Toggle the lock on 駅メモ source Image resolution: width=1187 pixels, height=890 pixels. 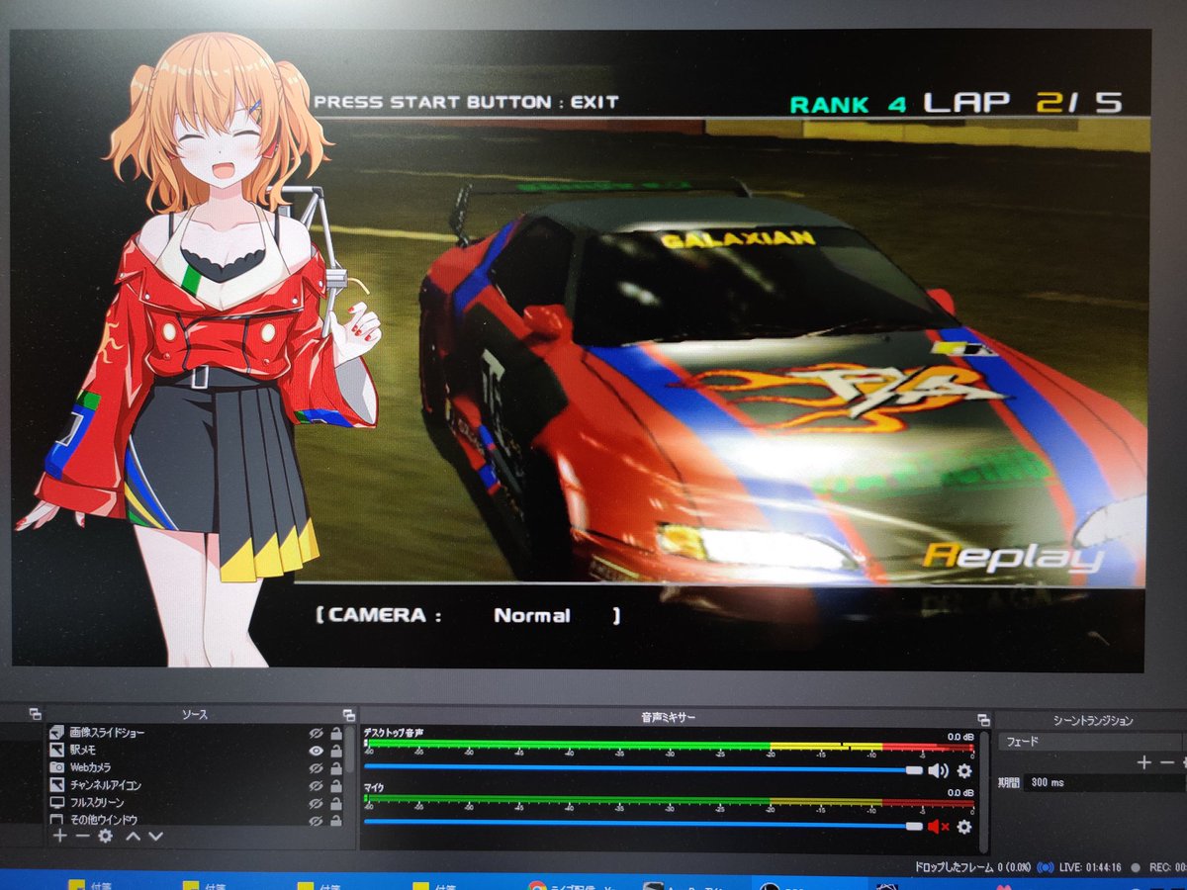click(336, 751)
